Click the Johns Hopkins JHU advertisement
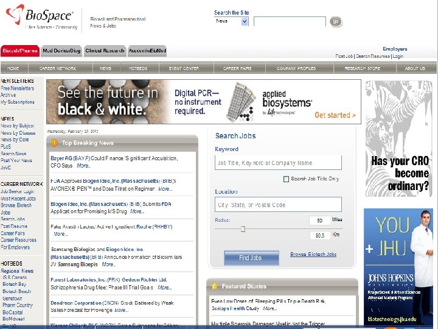Screen dimensions: 438x329 pyautogui.click(x=398, y=267)
